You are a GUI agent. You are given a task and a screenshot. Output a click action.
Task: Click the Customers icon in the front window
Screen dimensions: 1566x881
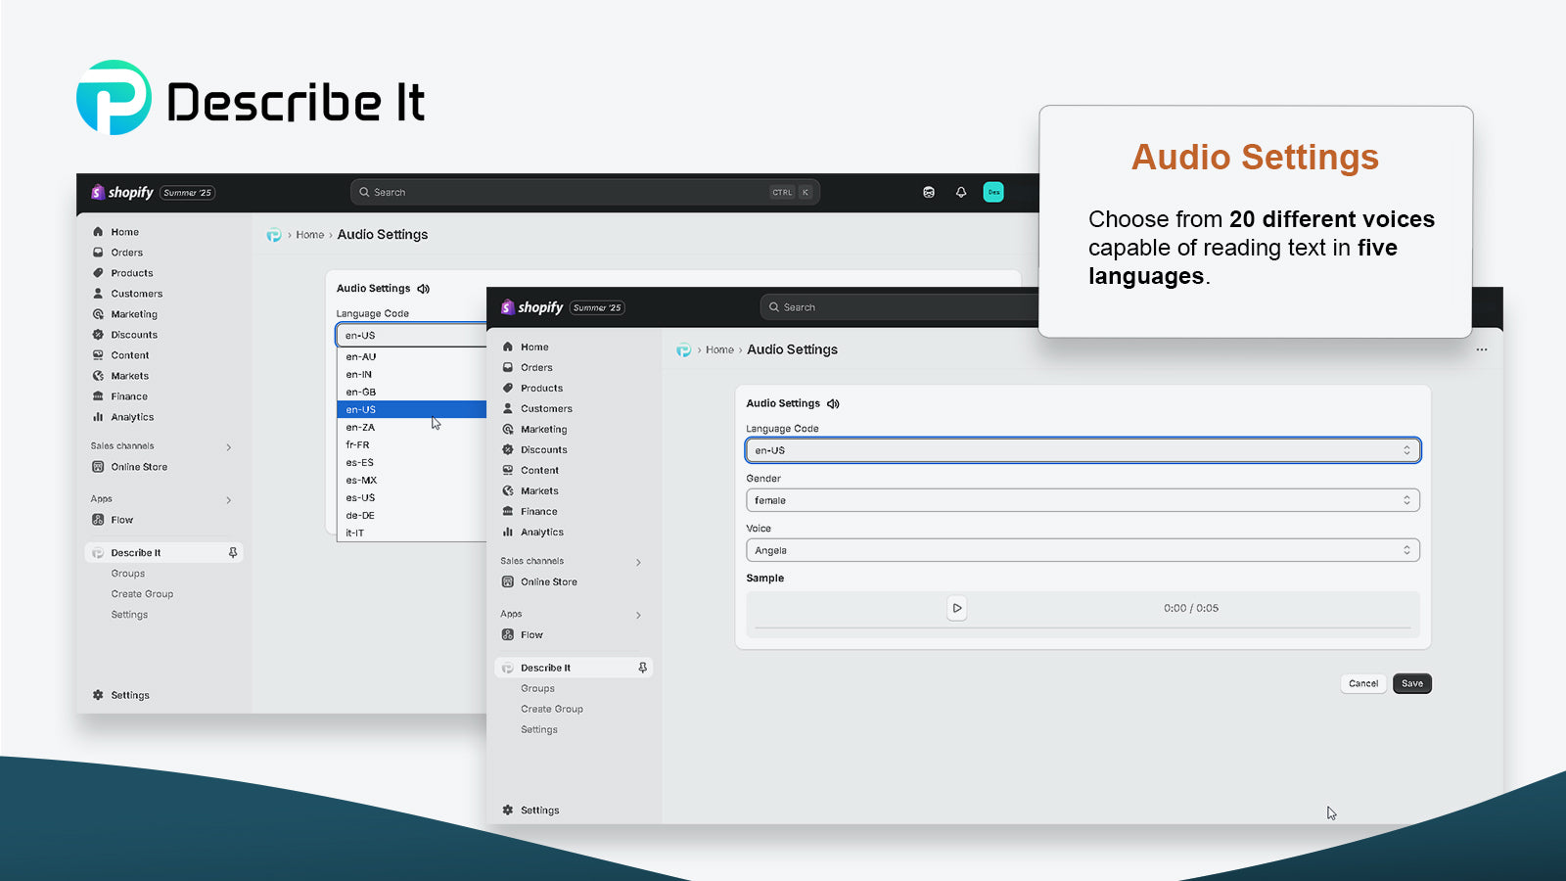(x=508, y=408)
